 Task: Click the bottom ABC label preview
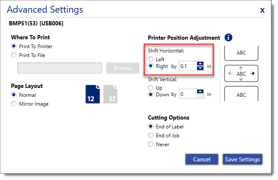click(x=241, y=95)
